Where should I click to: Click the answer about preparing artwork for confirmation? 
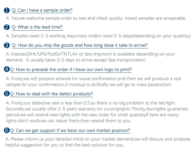pos(94,79)
